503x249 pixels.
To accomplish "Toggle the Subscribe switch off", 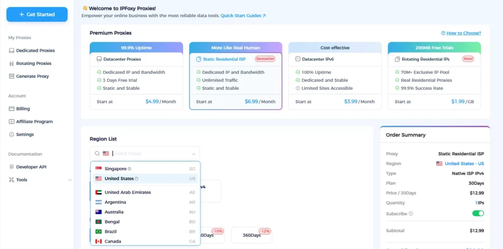I will [478, 214].
